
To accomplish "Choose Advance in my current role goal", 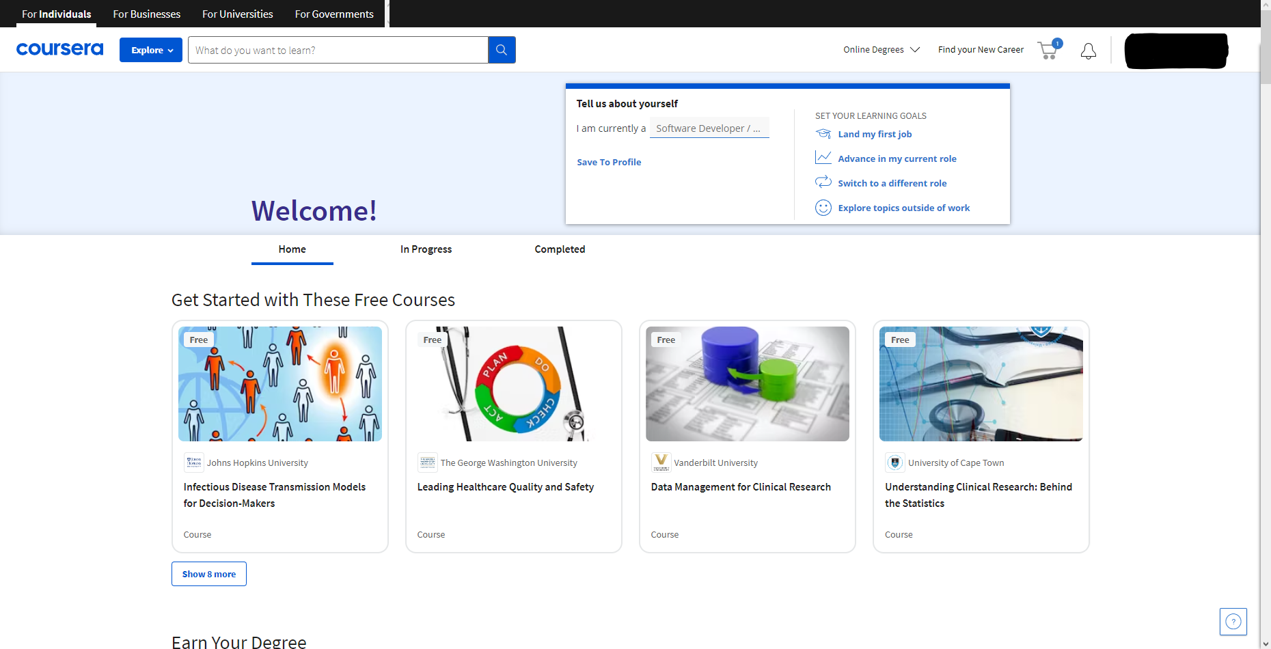I will (897, 158).
